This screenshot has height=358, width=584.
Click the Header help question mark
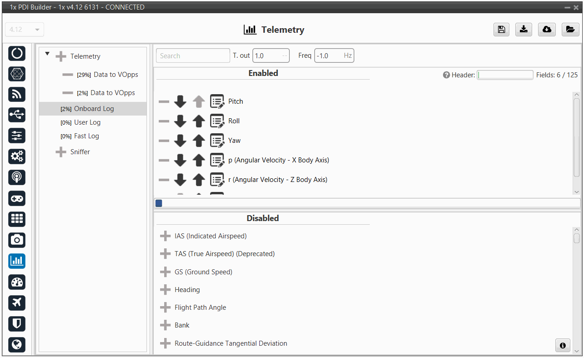pyautogui.click(x=446, y=75)
